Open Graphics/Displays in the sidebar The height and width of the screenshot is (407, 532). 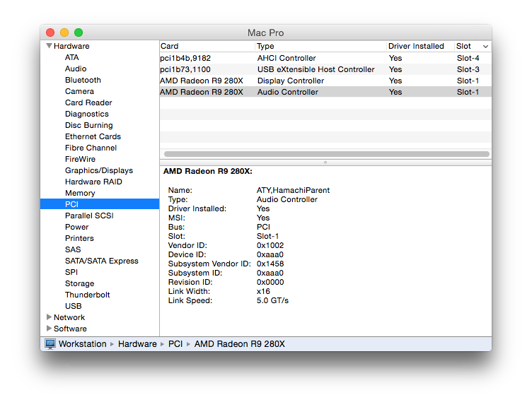pos(99,170)
